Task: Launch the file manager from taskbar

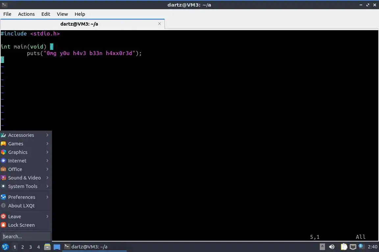Action: click(47, 247)
